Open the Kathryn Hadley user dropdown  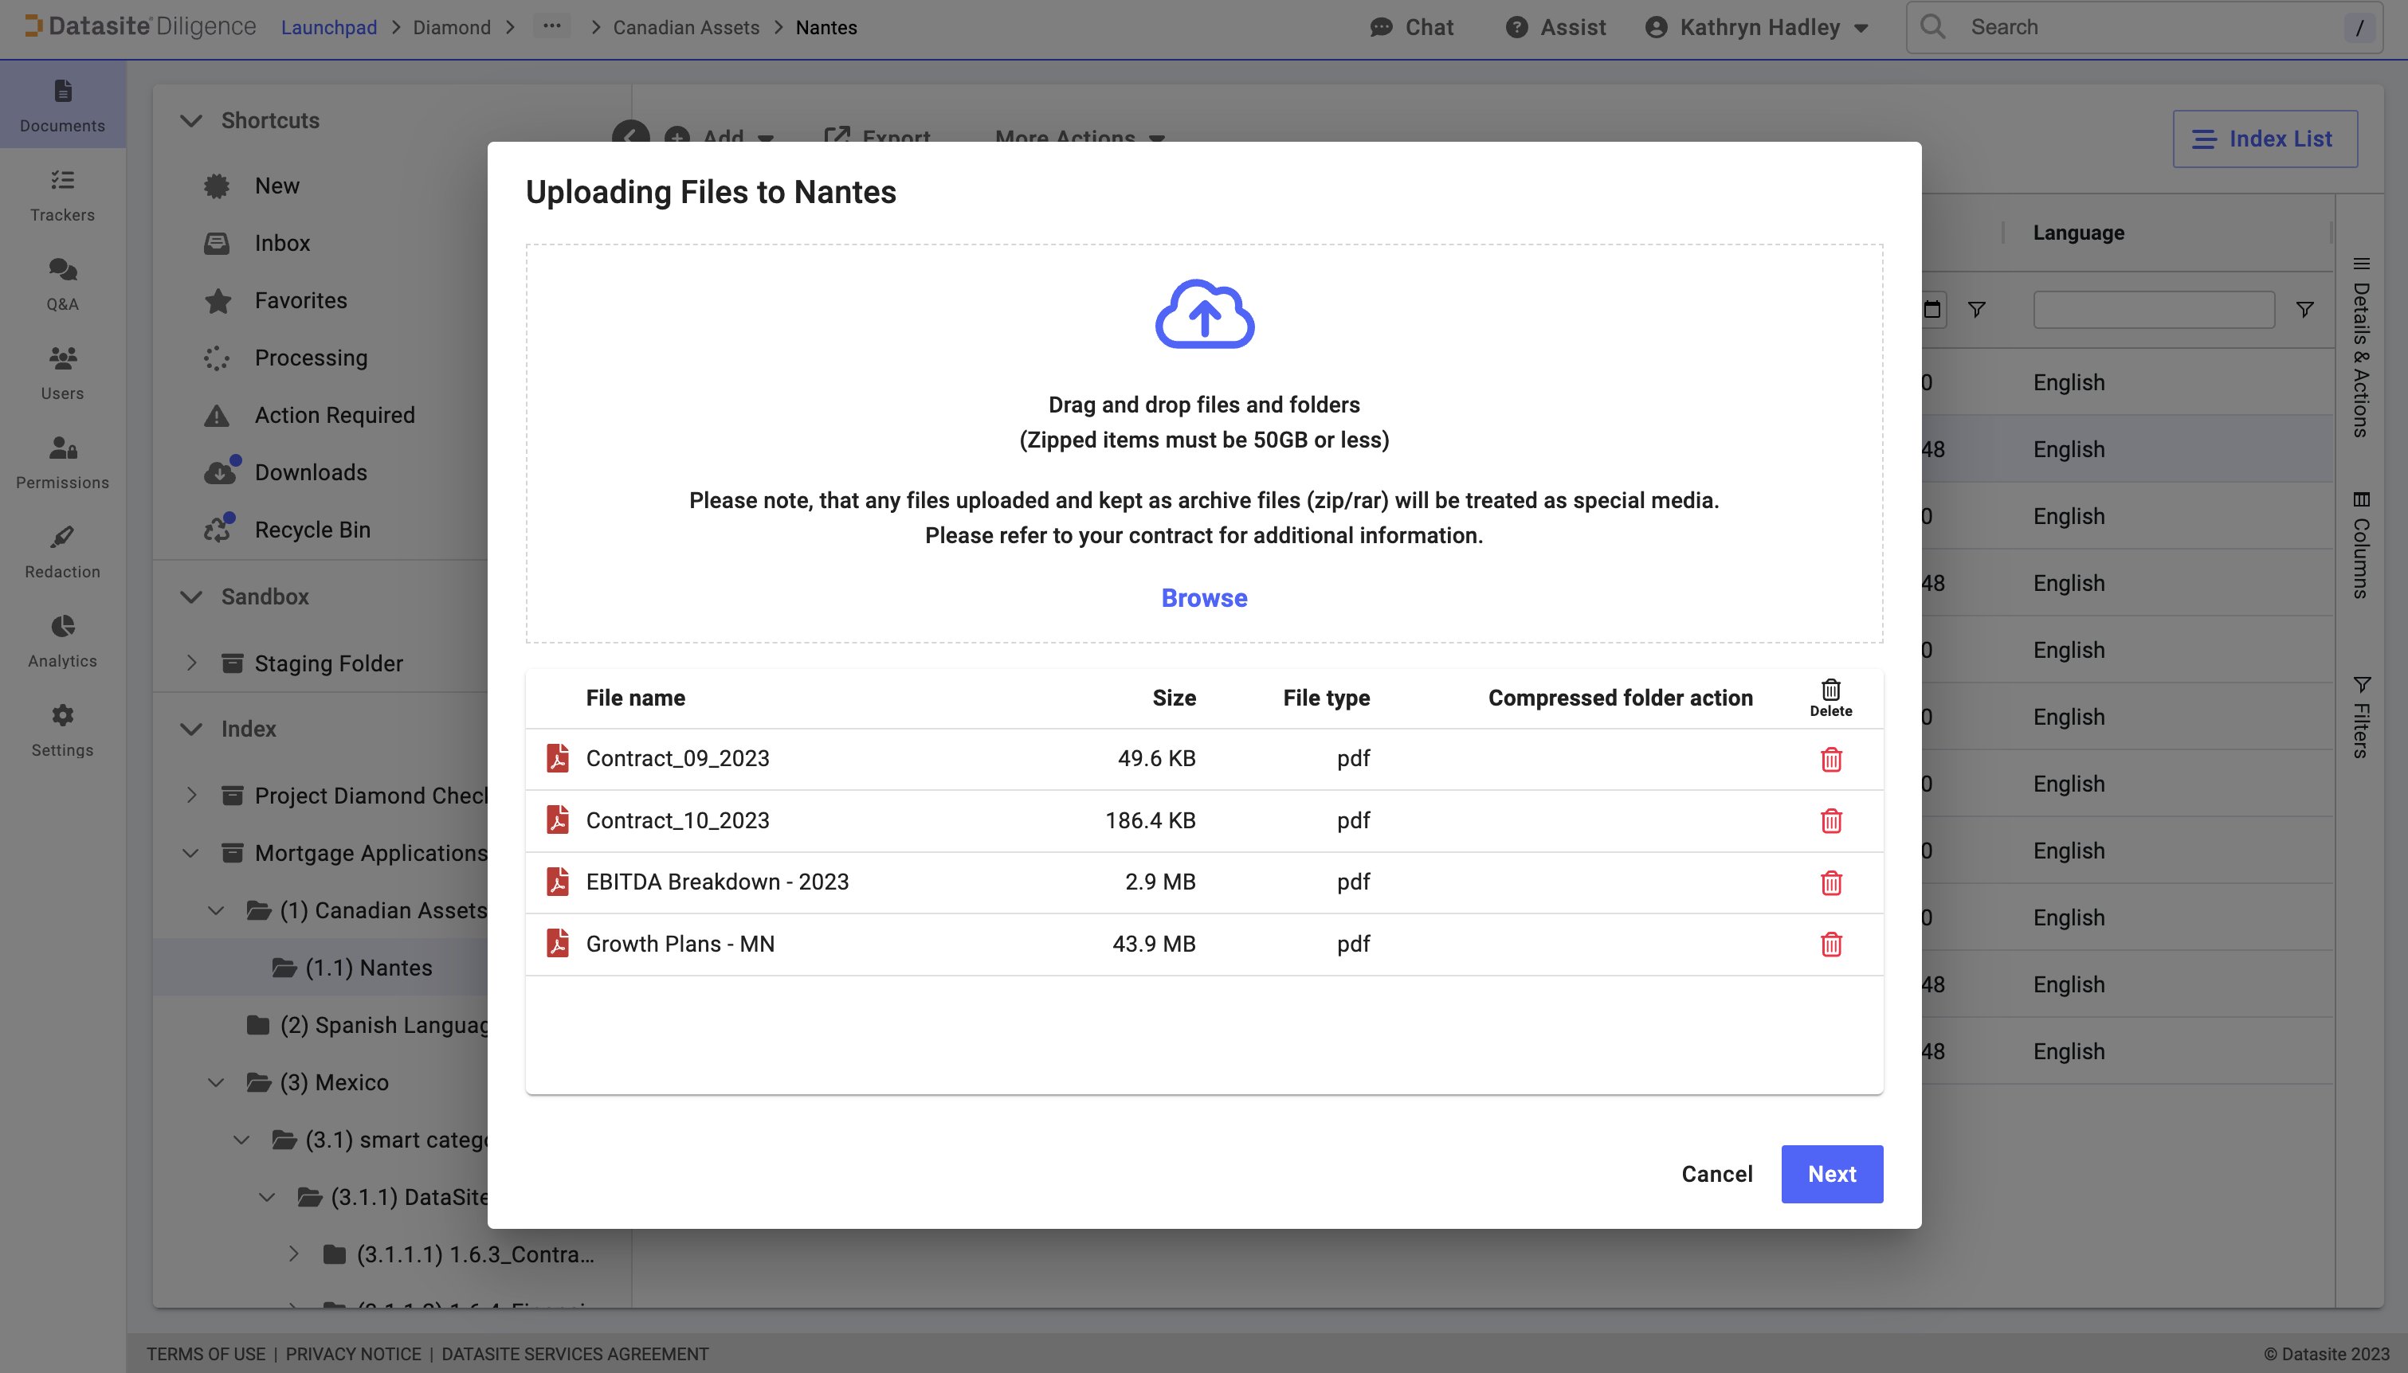point(1758,27)
